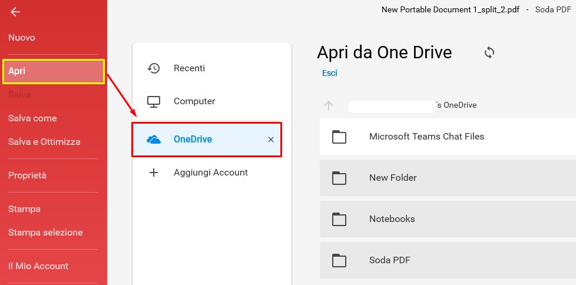The height and width of the screenshot is (285, 576).
Task: Open the Soda PDF folder row
Action: pyautogui.click(x=448, y=260)
